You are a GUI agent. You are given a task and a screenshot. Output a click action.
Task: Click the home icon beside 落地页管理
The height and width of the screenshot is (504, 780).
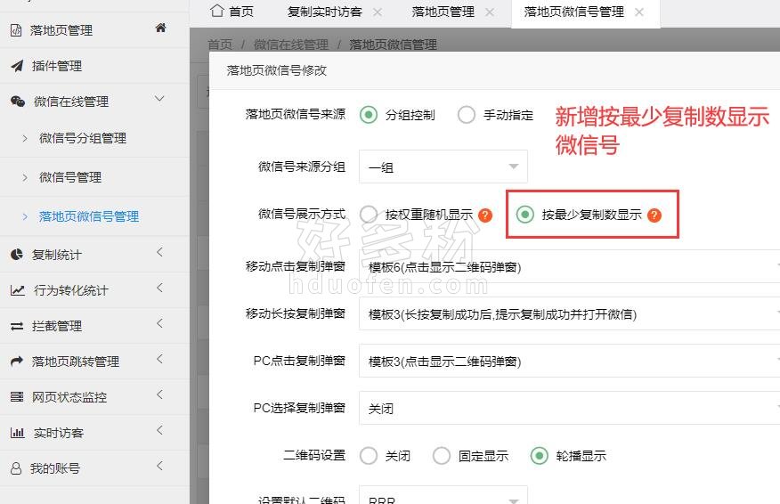160,28
